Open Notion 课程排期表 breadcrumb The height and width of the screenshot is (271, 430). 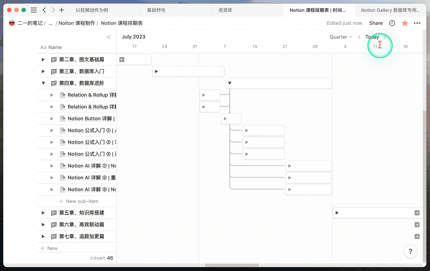[x=122, y=23]
